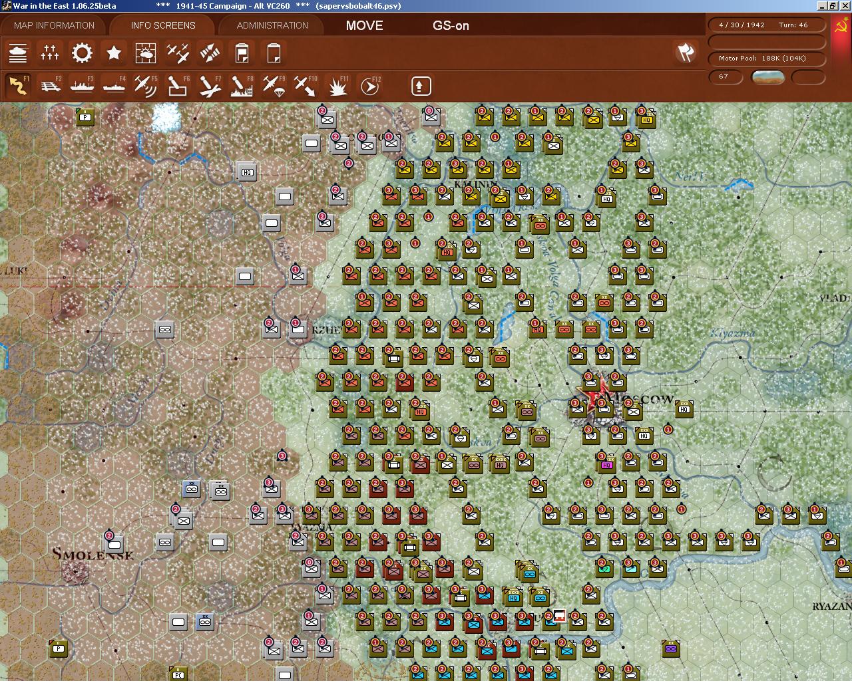
Task: Select the purple HQ counter south of Moscow
Action: coord(606,464)
